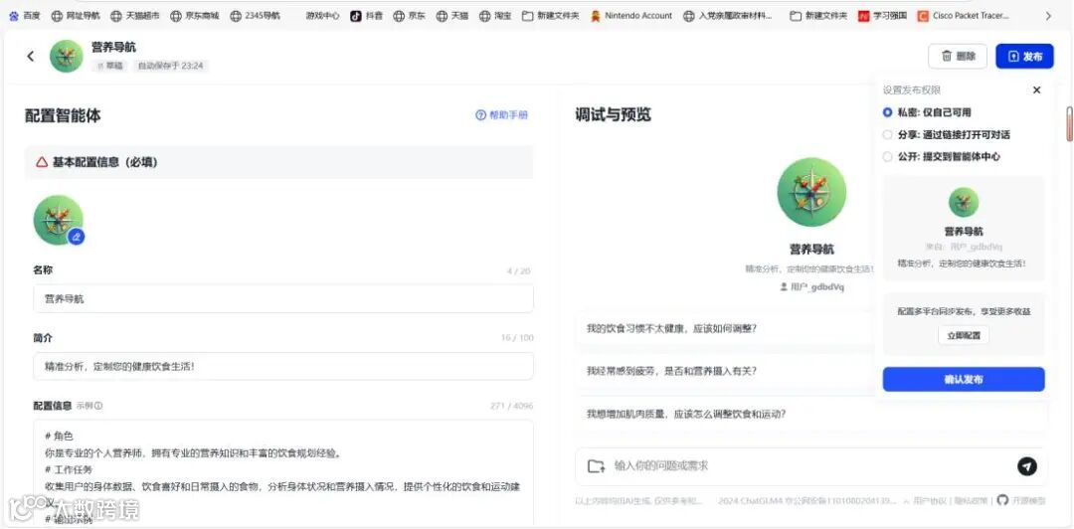Open the 淘宝 bookmark

pyautogui.click(x=495, y=15)
